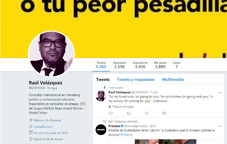This screenshot has width=227, height=144.
Task: Click the globe icon next to Traducir del inglés
Action: [110, 107]
